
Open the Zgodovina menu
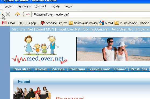coord(24,6)
